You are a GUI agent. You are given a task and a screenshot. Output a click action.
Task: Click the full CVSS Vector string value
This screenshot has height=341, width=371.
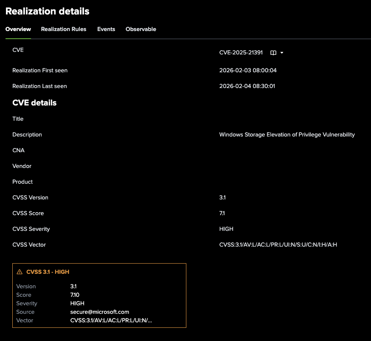[x=278, y=244]
